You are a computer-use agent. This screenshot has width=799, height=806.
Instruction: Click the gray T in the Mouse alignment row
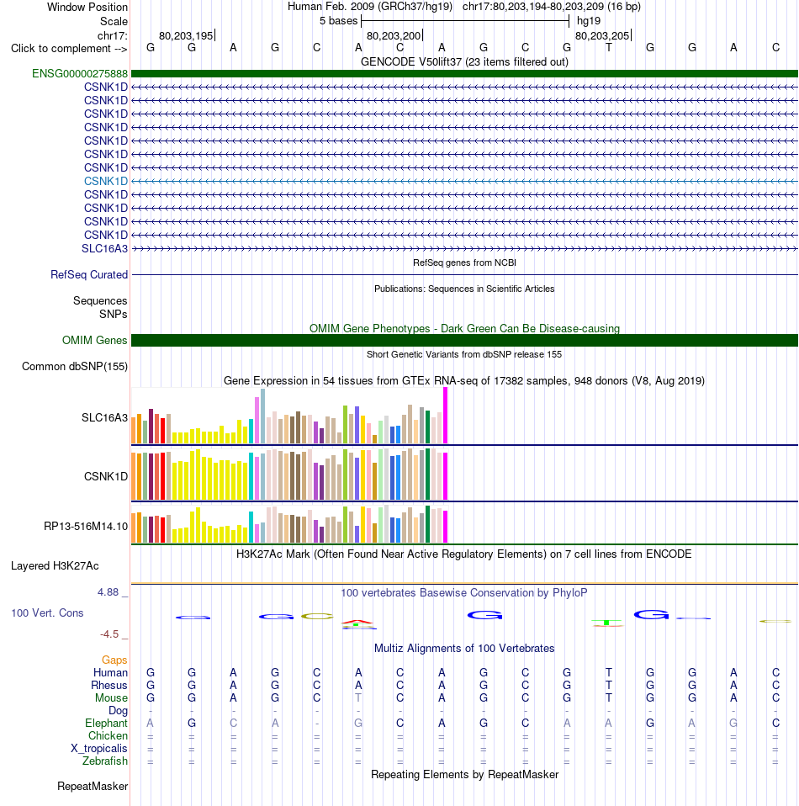coord(358,697)
